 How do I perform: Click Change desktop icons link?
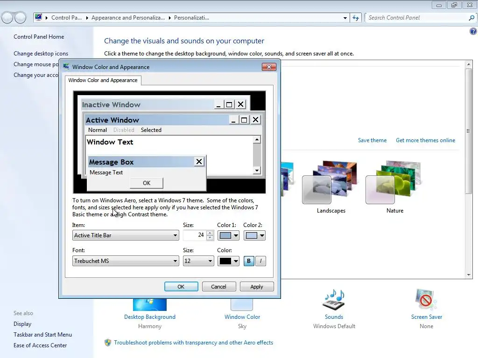(41, 54)
